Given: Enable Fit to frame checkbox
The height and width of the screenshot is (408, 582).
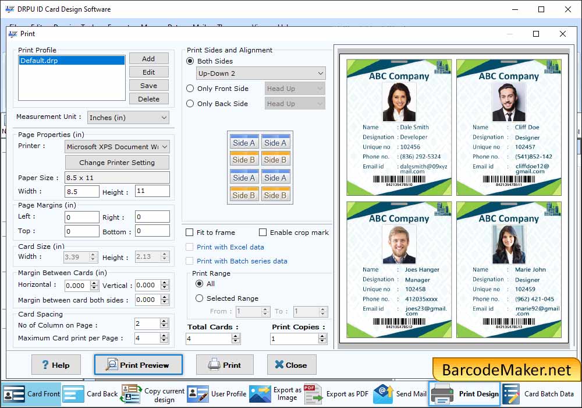Looking at the screenshot, I should coord(189,233).
